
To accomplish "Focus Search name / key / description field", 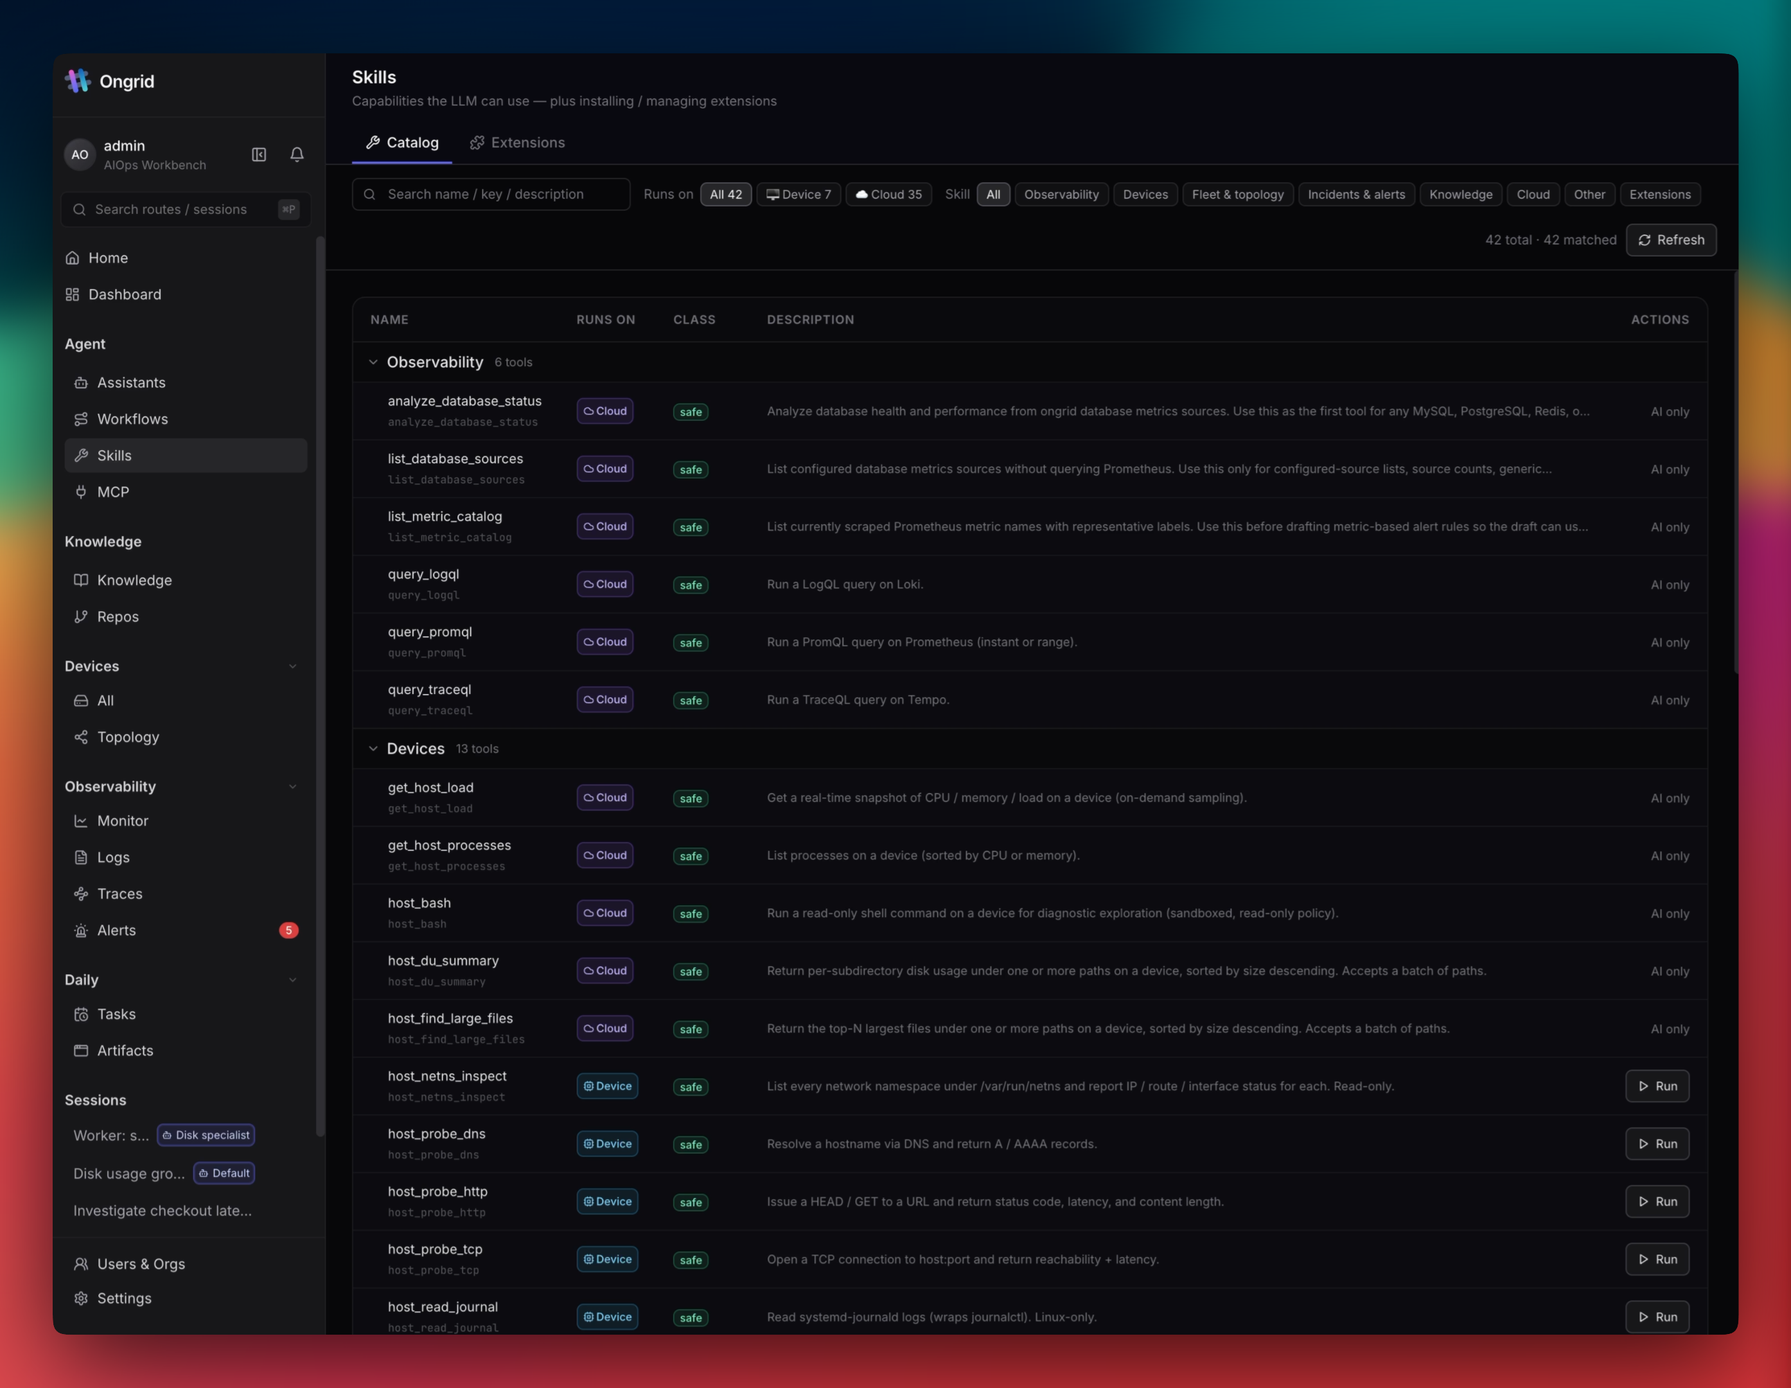I will 491,195.
